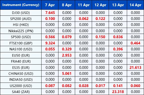Select the Nikkei225 (JPN) row label

[x=21, y=31]
